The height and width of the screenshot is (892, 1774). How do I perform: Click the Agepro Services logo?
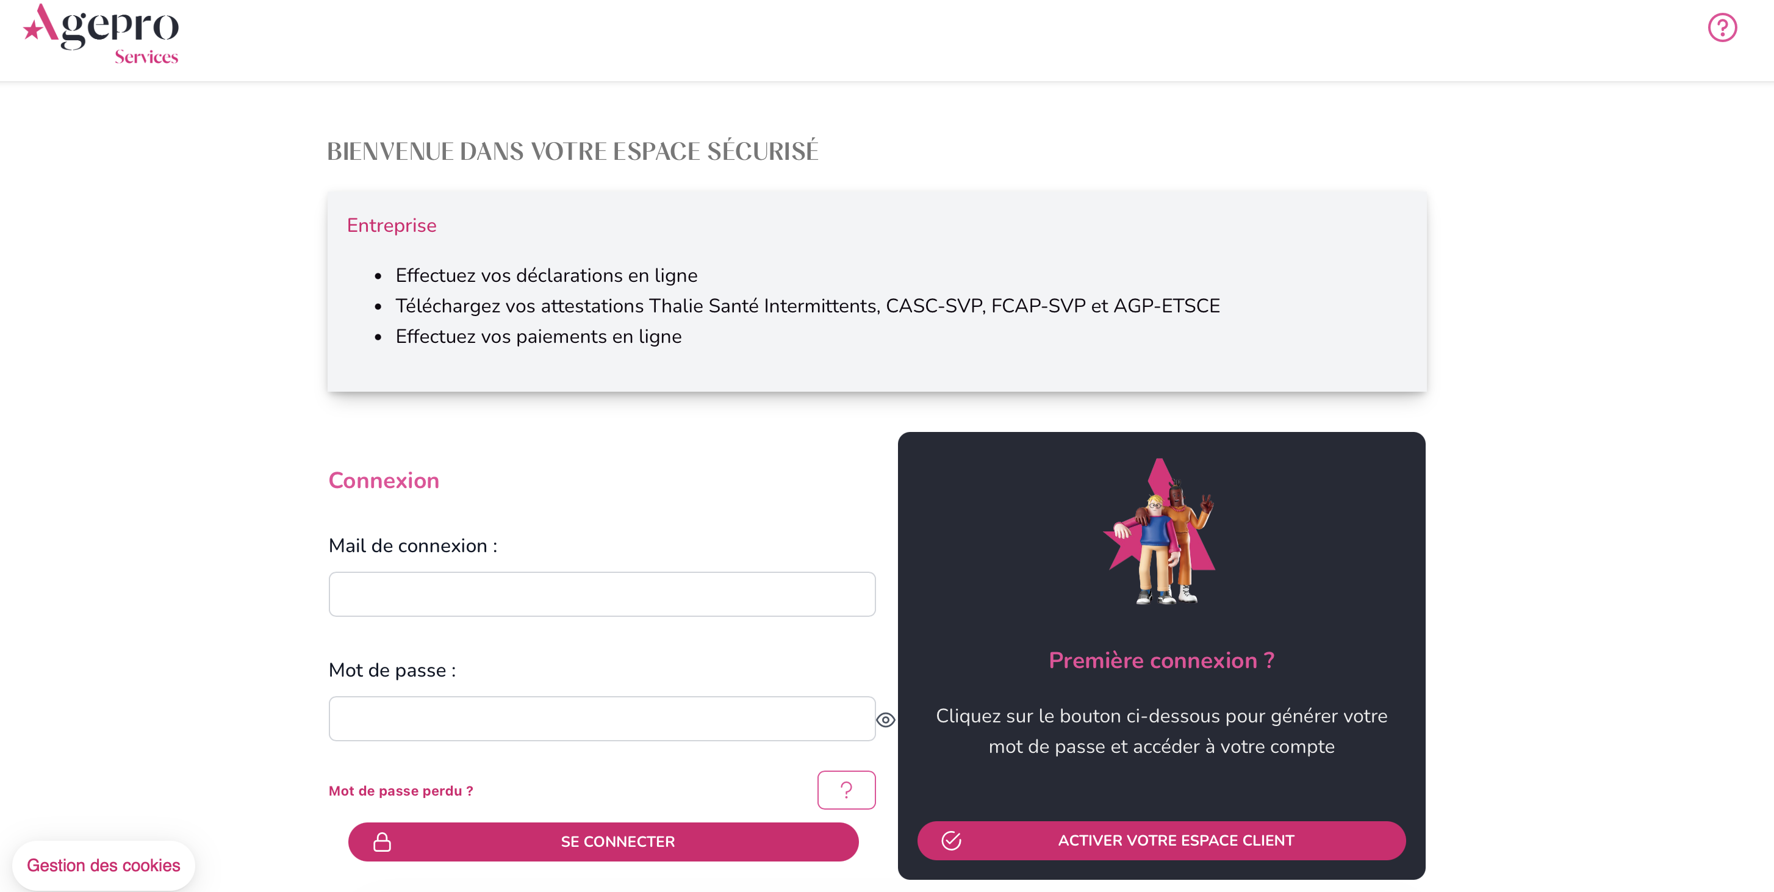101,34
